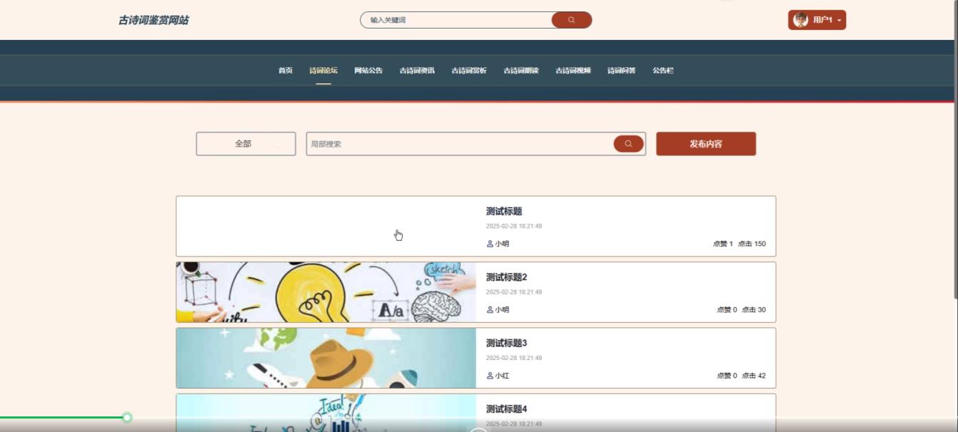
Task: Click the 用户1 avatar picture
Action: pos(800,20)
